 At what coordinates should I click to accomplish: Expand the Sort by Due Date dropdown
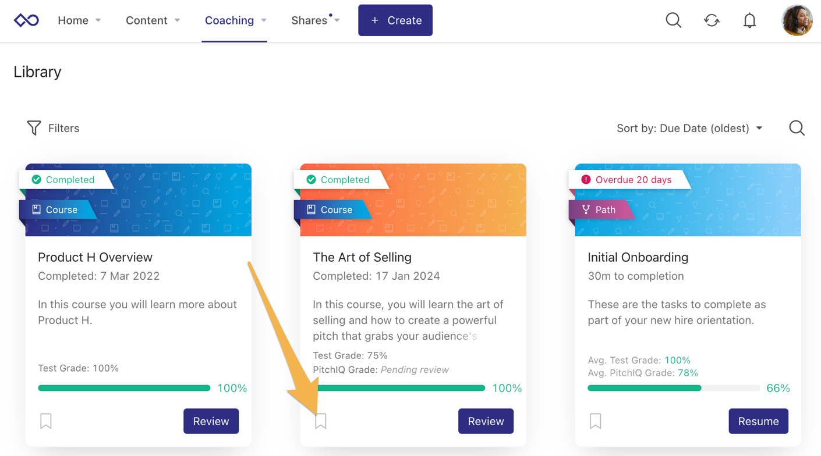(689, 128)
